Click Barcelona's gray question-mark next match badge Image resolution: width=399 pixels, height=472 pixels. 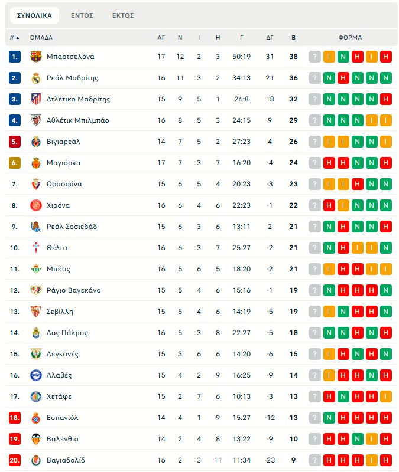(x=315, y=57)
